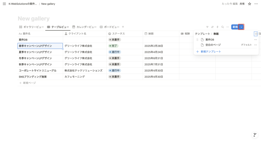The width and height of the screenshot is (261, 141).
Task: Open options for 空白のページ template
Action: 255,45
